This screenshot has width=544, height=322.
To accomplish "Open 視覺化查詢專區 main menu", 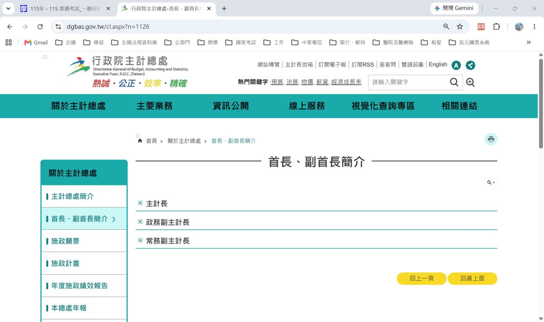I will pyautogui.click(x=383, y=106).
